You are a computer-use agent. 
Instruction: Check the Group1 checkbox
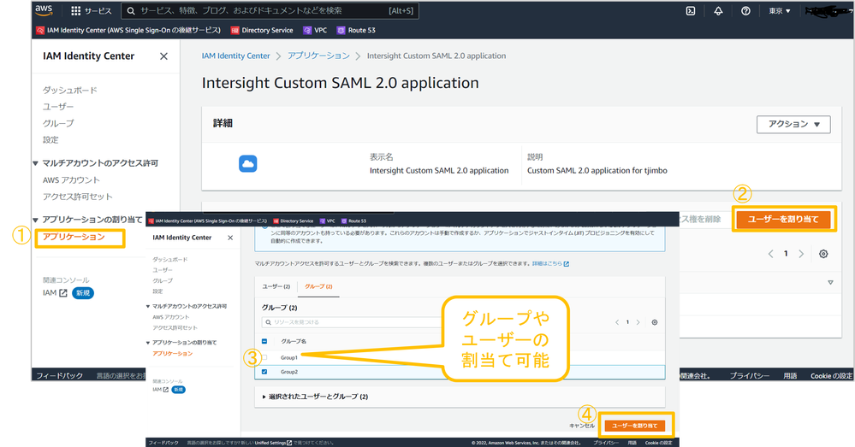pyautogui.click(x=264, y=358)
